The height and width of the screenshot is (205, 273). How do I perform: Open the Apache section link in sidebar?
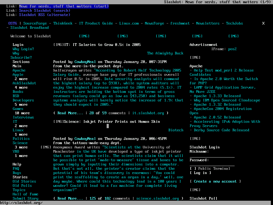(19, 70)
